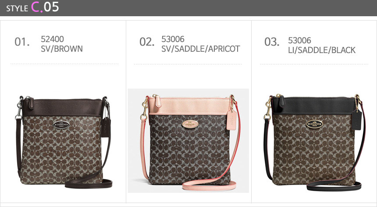Screen dimensions: 377x207
Task: Click the silver Coach logo plate on brown bag
Action: [61, 125]
